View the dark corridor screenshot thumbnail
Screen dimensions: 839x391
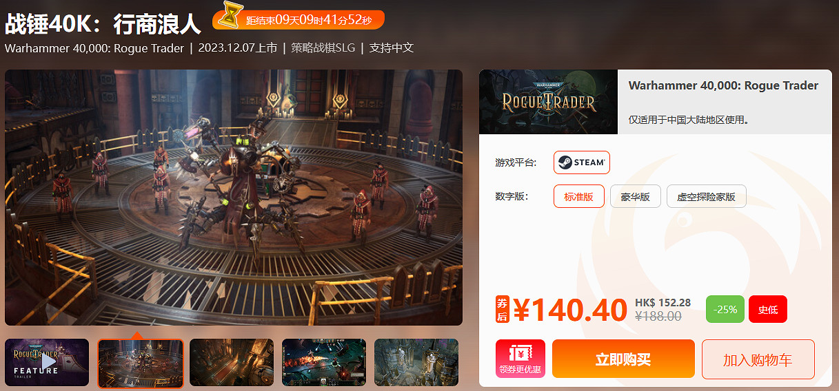point(232,363)
